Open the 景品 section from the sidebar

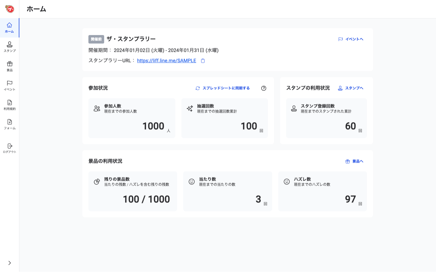9,67
